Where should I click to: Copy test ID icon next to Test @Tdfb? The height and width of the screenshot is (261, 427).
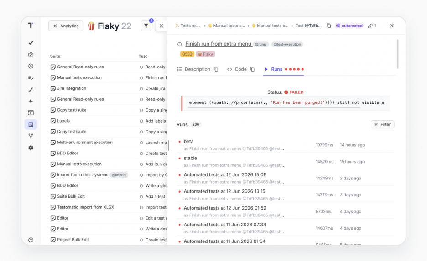329,26
